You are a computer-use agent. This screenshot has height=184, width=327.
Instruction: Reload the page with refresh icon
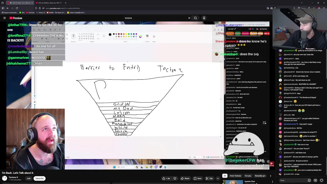[x=17, y=8]
